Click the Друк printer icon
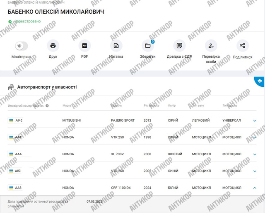The image size is (265, 213). (53, 46)
